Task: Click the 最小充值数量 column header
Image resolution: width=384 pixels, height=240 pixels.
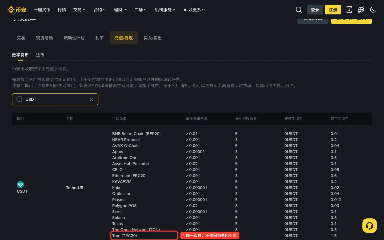Action: [x=197, y=119]
